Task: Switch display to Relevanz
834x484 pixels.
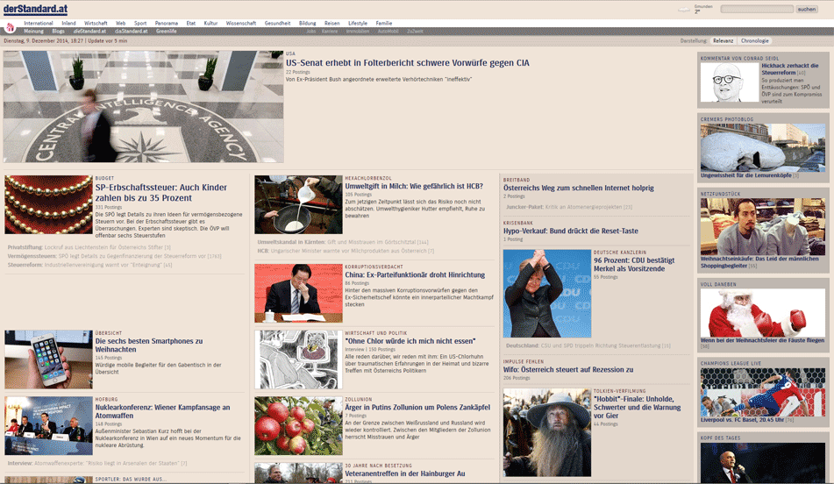Action: click(x=723, y=41)
